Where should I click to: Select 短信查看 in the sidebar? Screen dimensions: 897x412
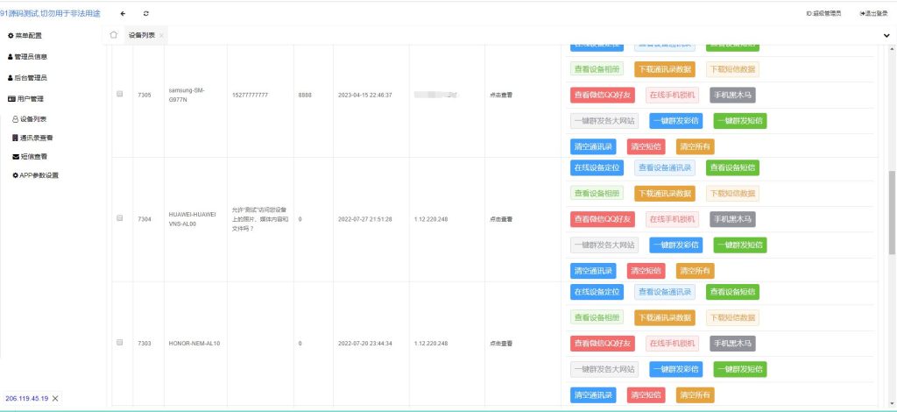pos(30,156)
